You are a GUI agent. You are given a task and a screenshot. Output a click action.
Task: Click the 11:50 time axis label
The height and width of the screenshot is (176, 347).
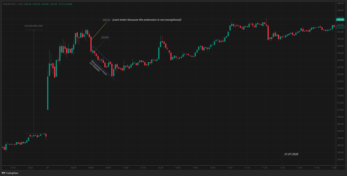point(317,168)
